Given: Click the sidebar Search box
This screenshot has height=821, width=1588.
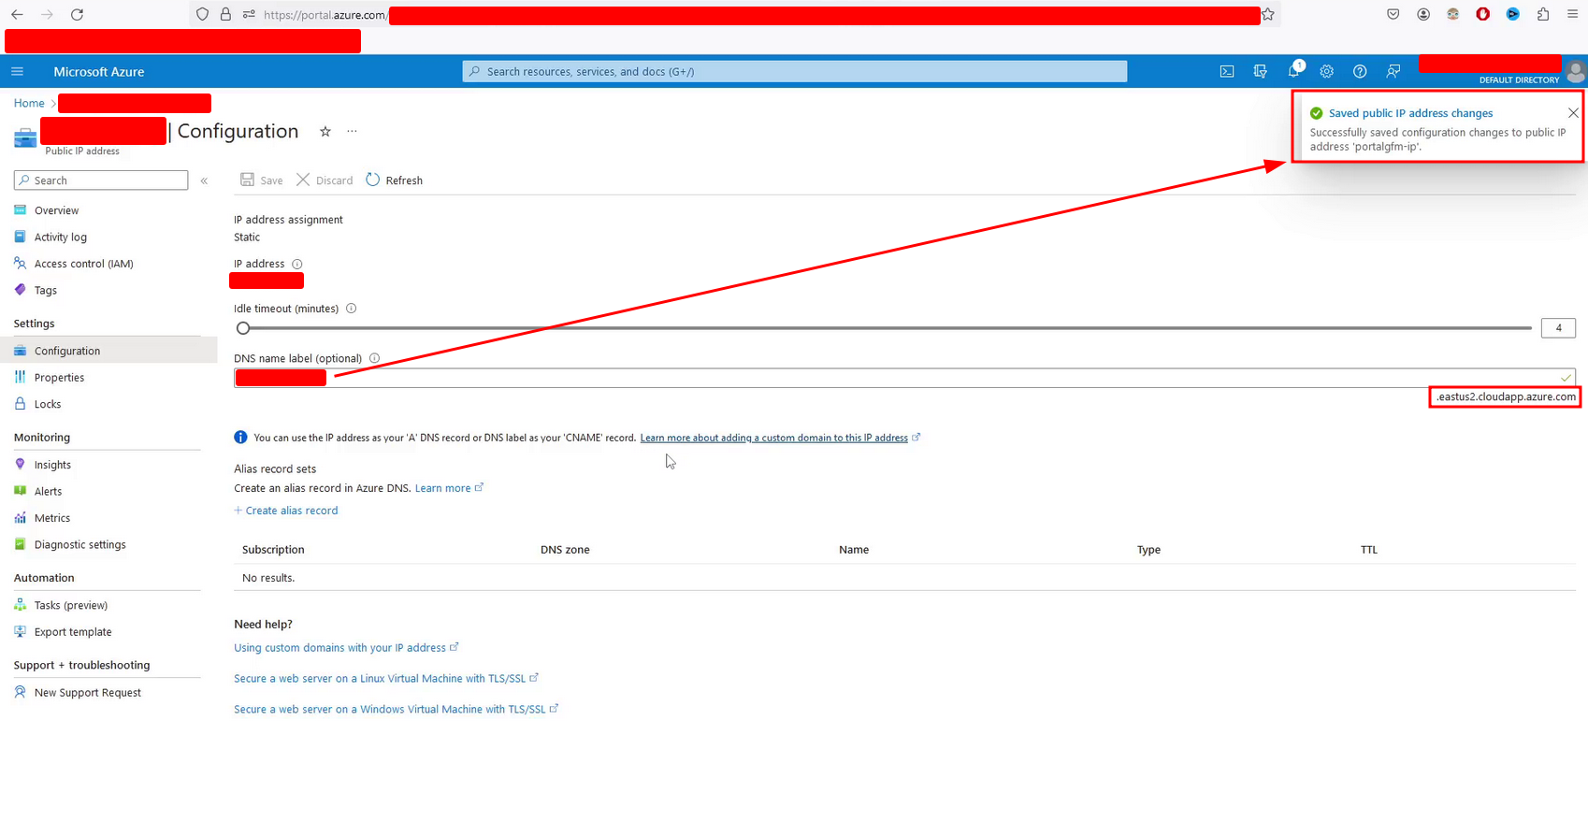Looking at the screenshot, I should point(101,180).
